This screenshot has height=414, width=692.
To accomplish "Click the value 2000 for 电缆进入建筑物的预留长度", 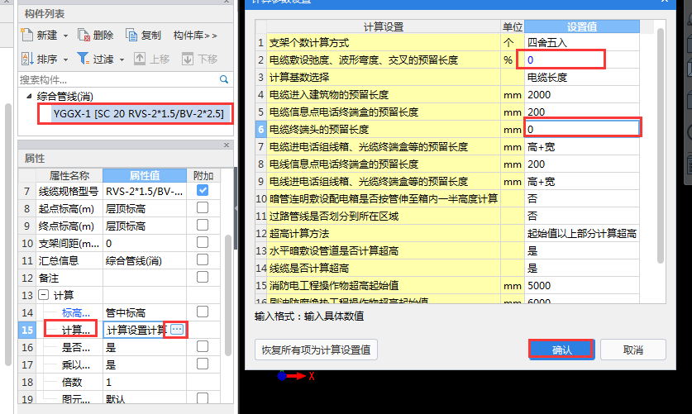I will [582, 95].
